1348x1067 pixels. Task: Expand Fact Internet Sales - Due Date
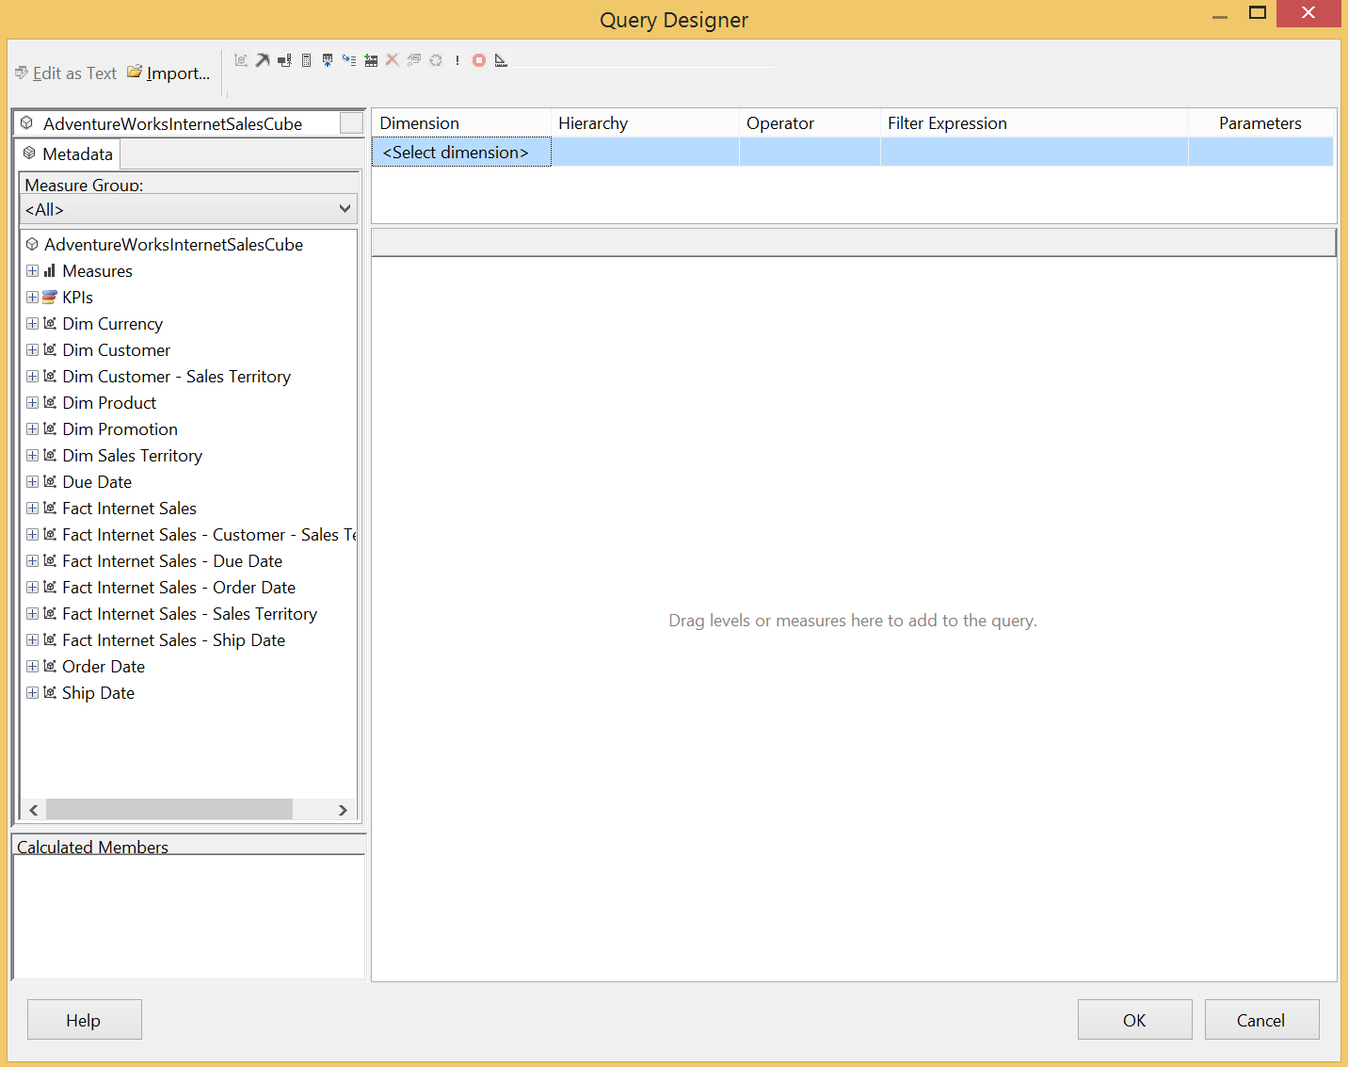(x=33, y=561)
